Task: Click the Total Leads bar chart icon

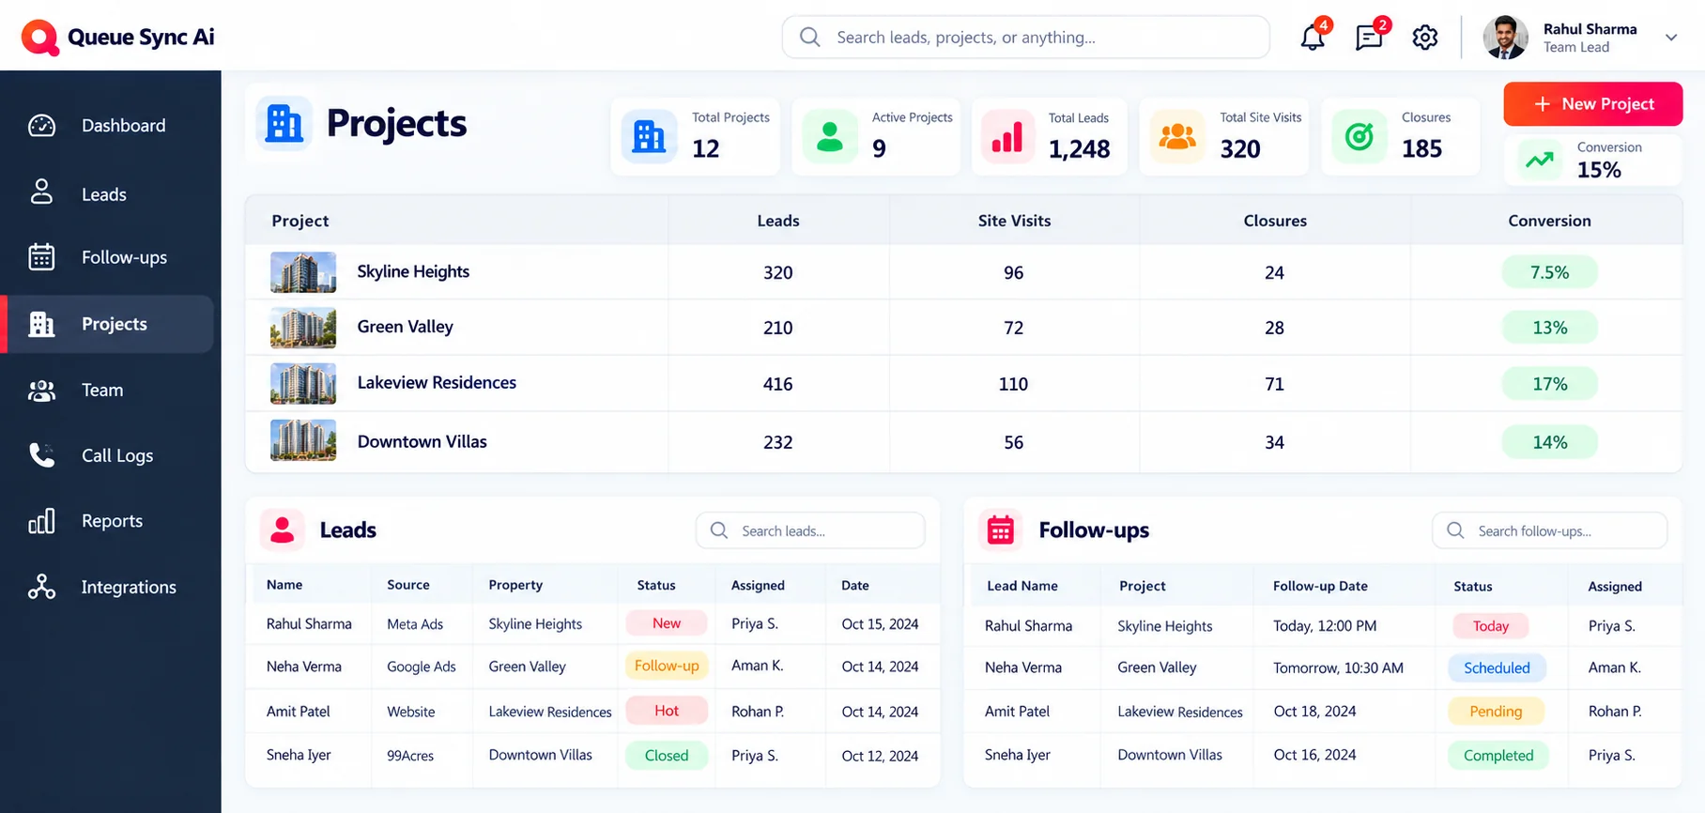Action: [x=1008, y=137]
